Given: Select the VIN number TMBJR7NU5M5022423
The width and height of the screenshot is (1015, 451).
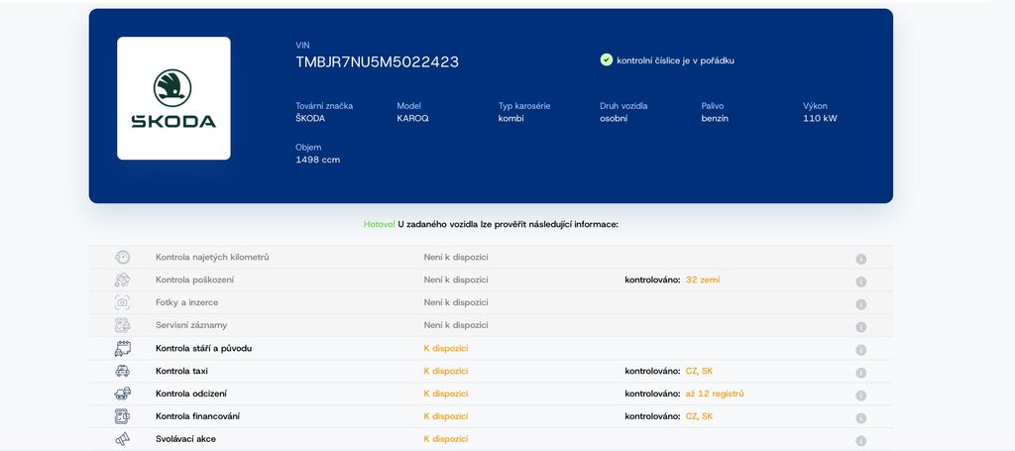Looking at the screenshot, I should [378, 61].
